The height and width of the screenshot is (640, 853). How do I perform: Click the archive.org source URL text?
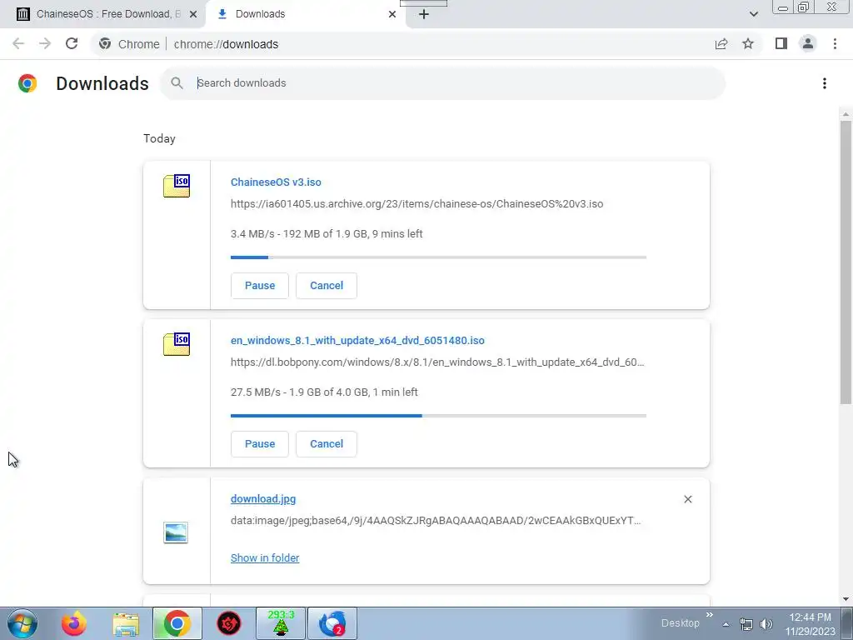tap(417, 204)
